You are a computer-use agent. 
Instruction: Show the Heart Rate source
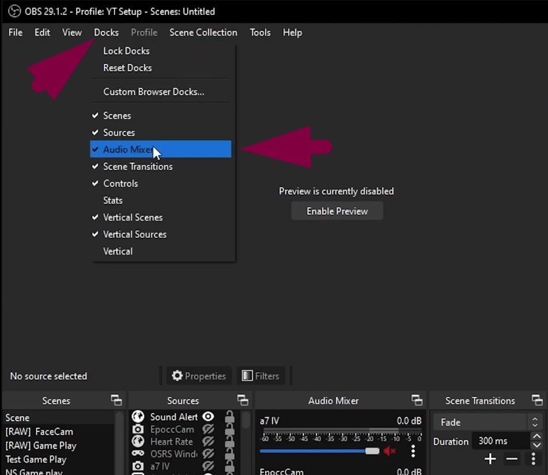click(208, 442)
